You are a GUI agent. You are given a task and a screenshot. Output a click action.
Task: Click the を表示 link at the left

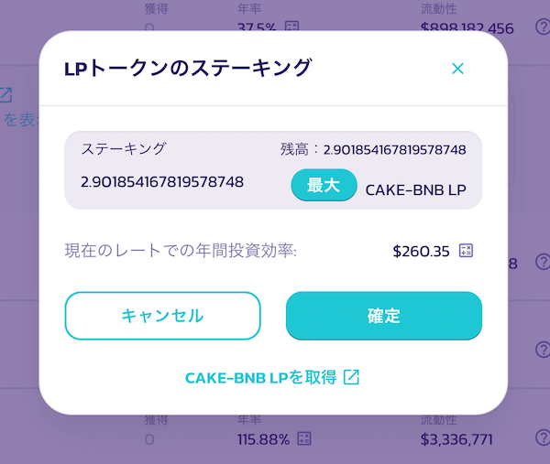point(21,120)
